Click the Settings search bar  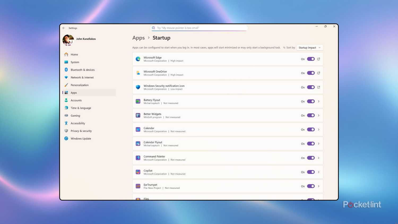198,28
